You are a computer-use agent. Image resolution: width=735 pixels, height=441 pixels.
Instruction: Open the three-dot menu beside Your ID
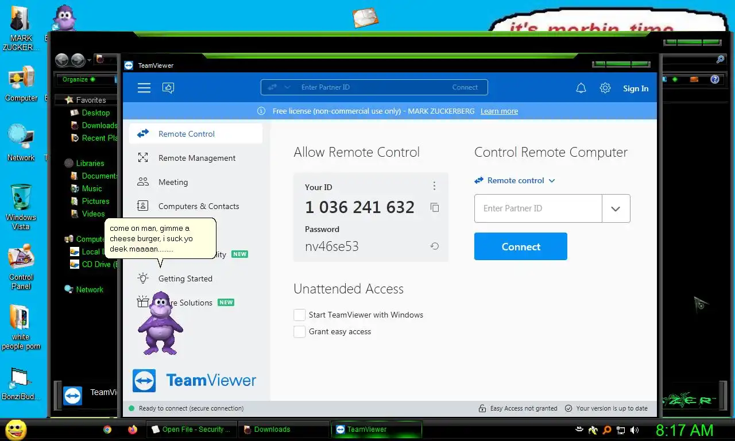[x=434, y=185]
